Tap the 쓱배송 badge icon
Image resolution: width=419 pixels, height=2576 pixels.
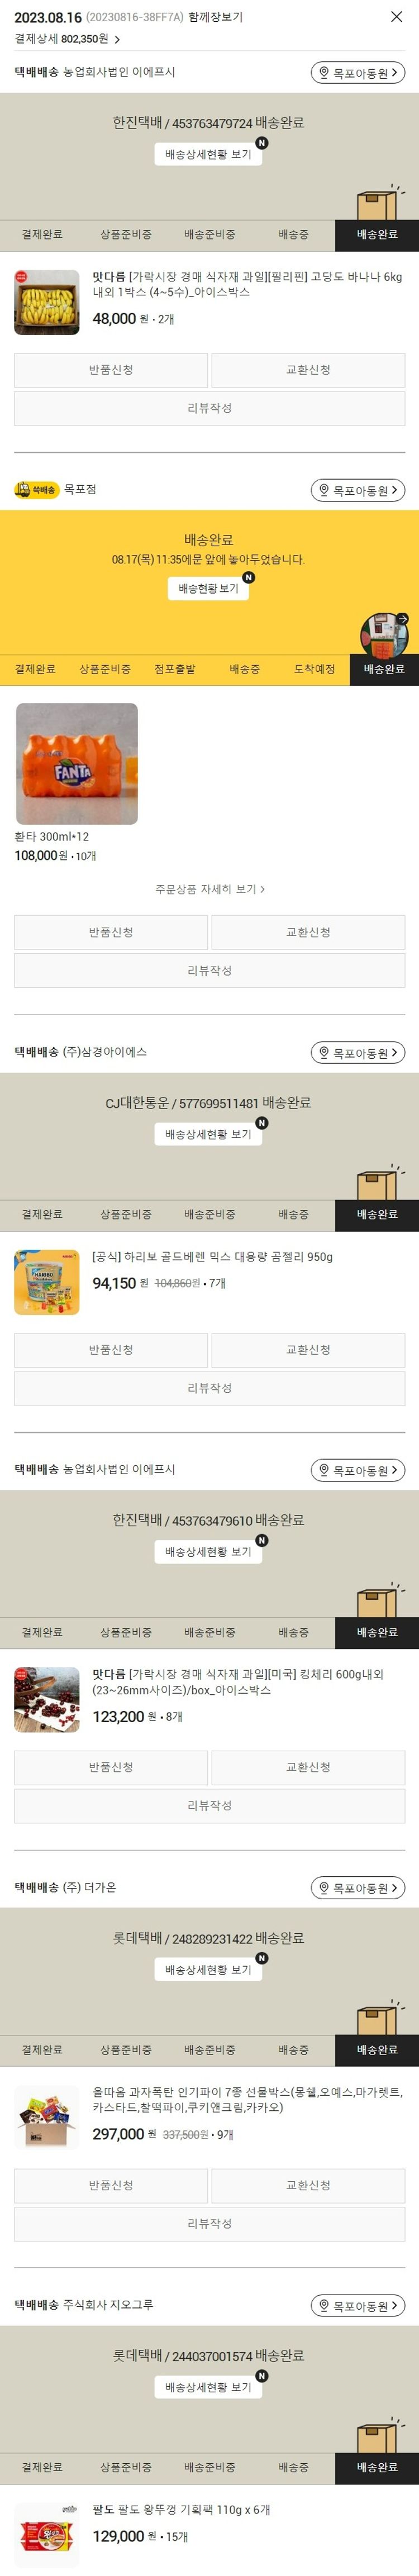[36, 490]
